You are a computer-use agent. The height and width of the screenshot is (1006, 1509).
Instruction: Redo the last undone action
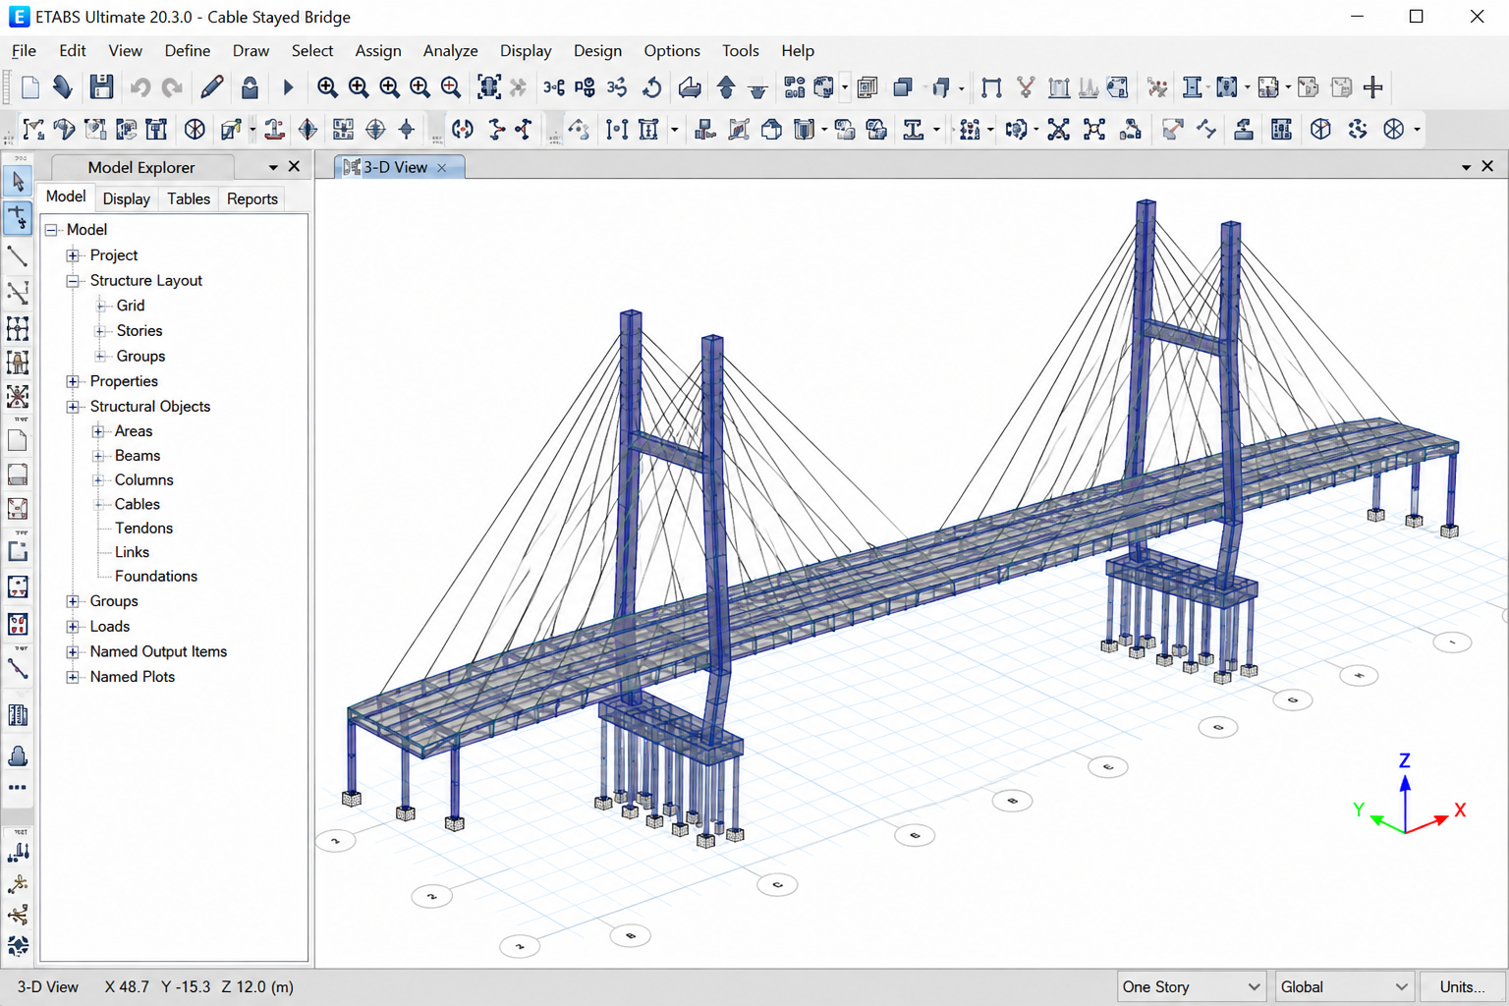[172, 88]
